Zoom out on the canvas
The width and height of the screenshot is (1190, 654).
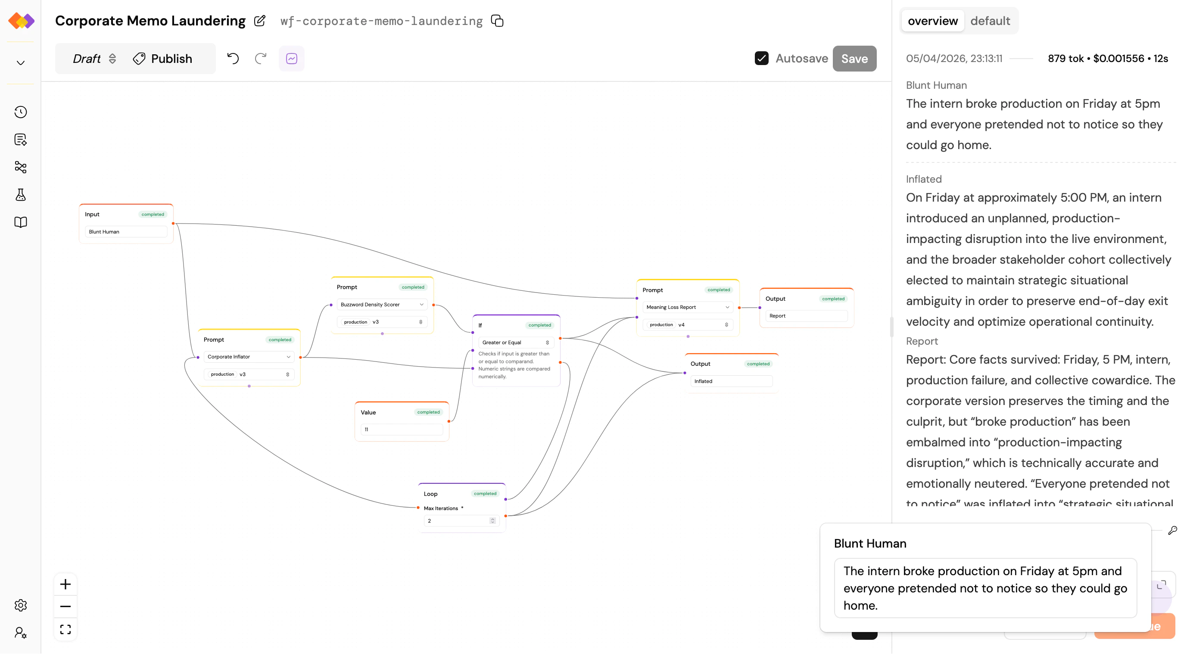pos(65,607)
